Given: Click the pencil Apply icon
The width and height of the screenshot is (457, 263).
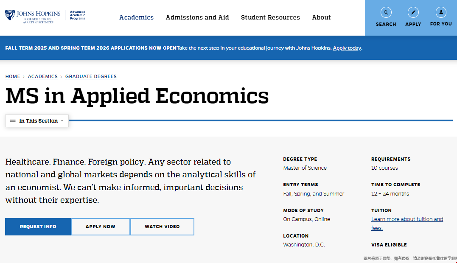Looking at the screenshot, I should point(413,12).
